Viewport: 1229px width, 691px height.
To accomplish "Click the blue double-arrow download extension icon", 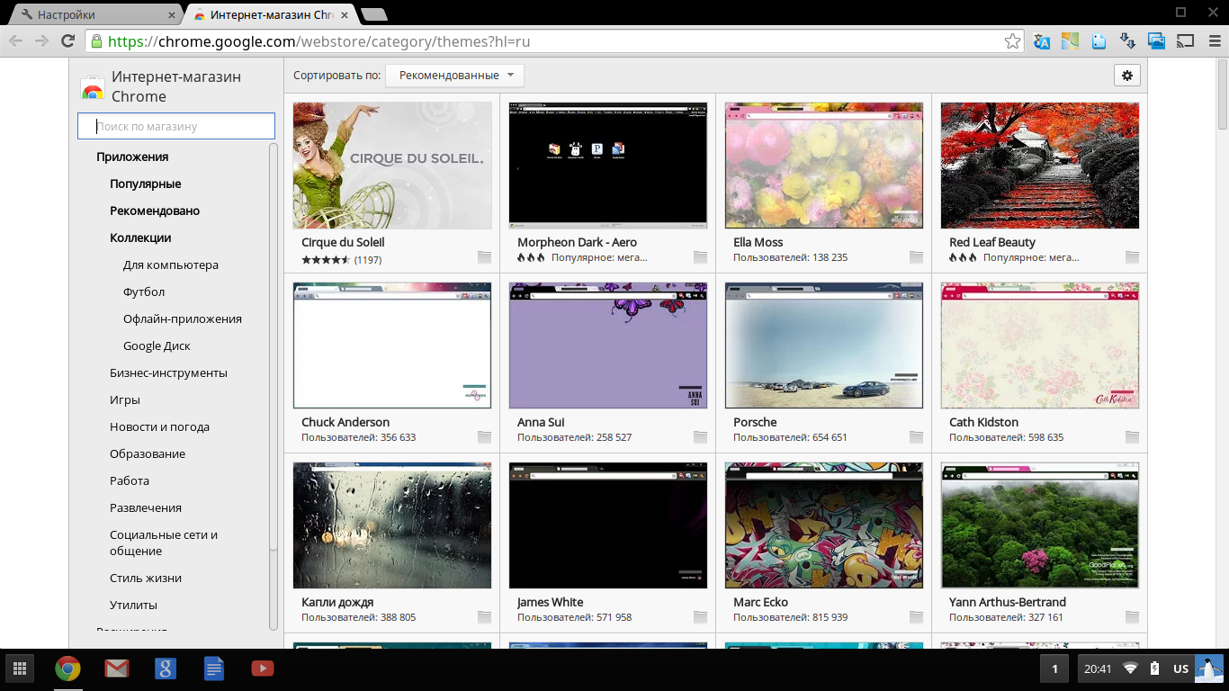I will coord(1127,41).
